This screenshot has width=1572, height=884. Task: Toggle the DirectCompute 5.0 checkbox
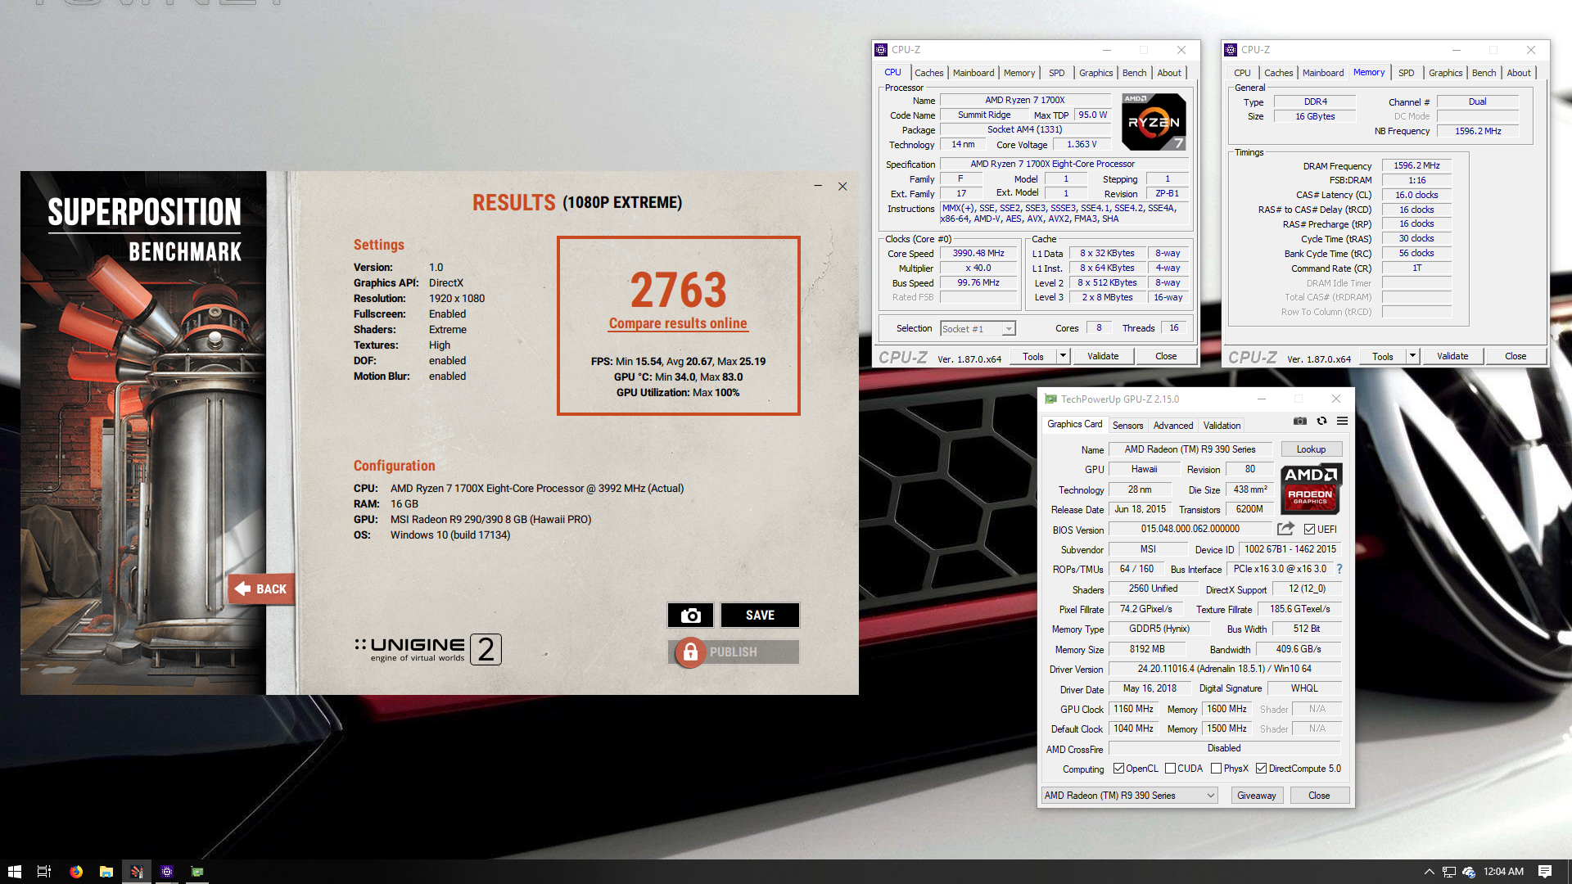1261,769
